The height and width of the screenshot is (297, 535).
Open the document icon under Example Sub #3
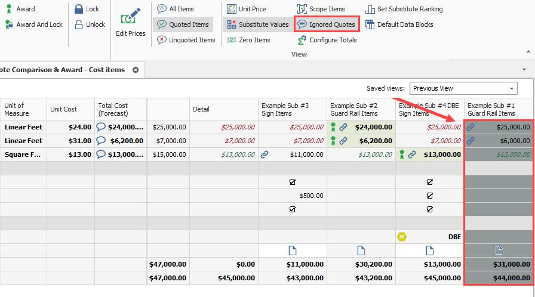point(293,250)
